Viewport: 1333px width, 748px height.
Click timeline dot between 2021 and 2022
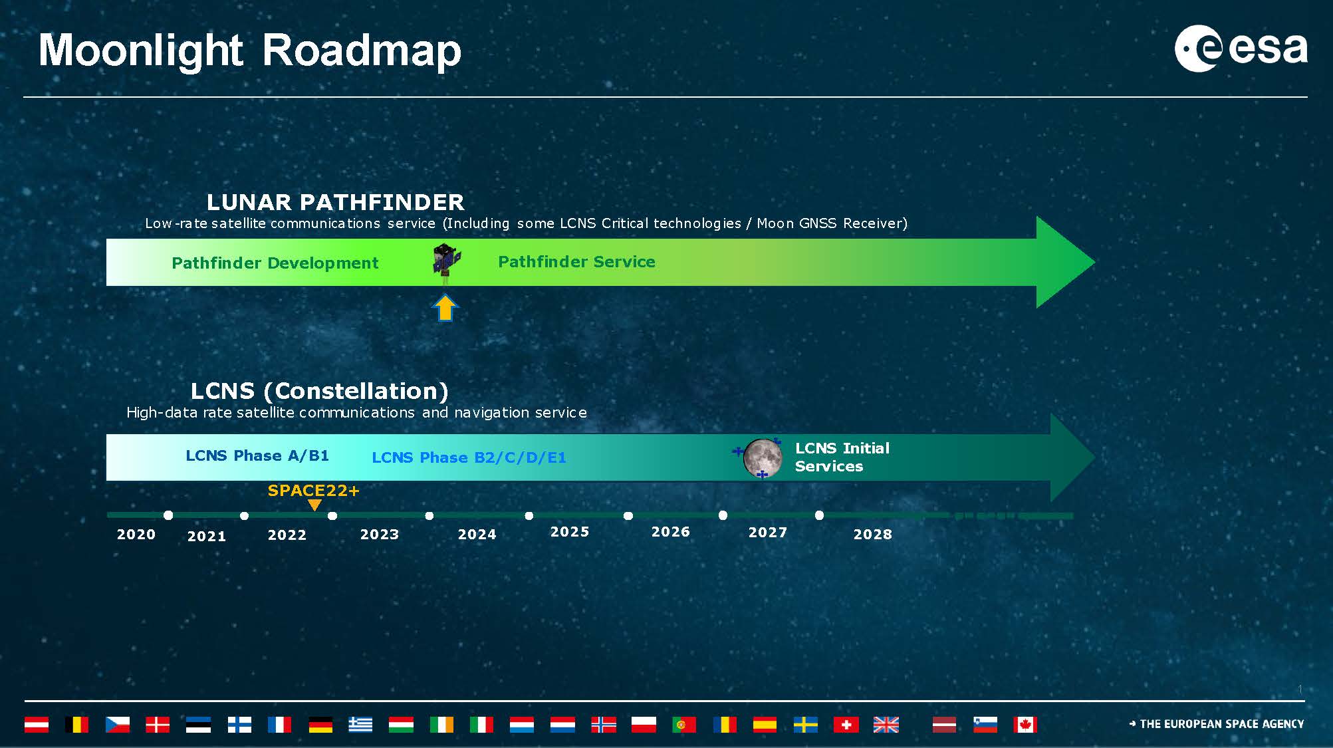click(245, 516)
